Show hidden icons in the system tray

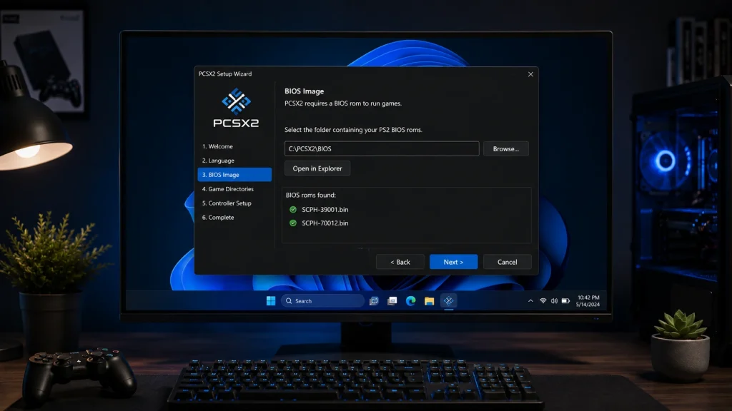pyautogui.click(x=530, y=301)
